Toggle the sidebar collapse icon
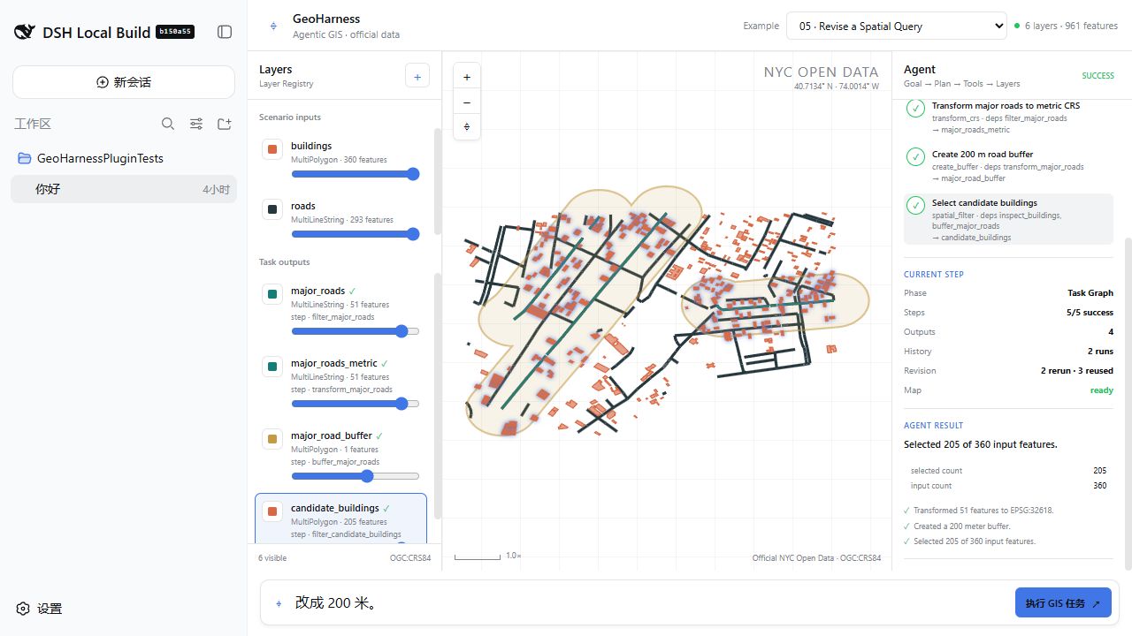Screen dimensions: 1132x636 (225, 32)
